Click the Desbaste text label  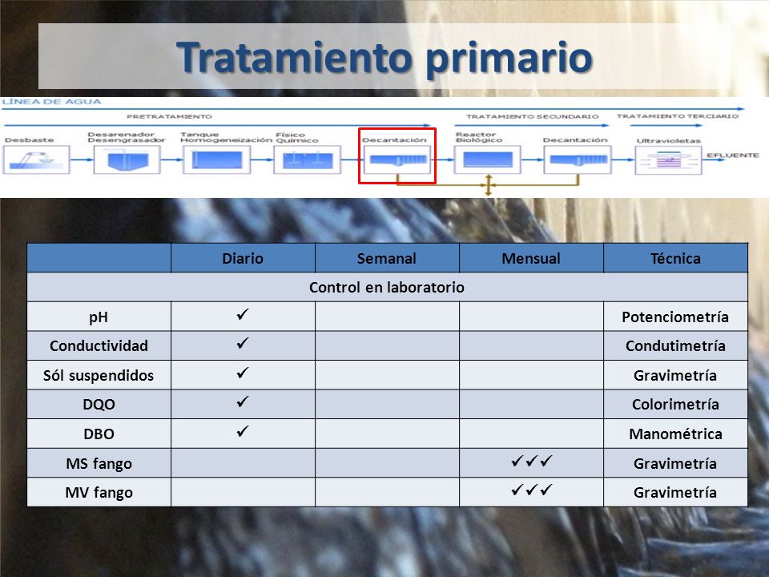point(29,139)
